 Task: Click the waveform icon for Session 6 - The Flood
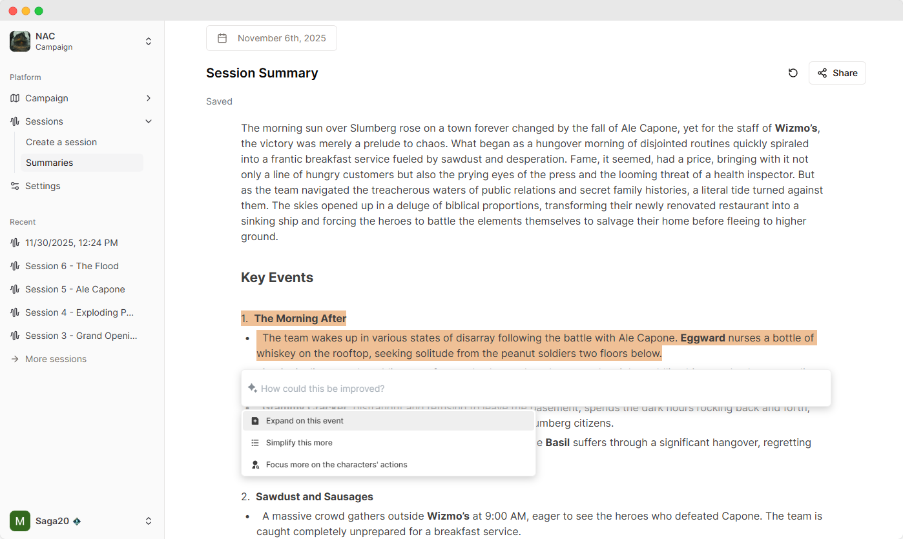[x=14, y=266]
